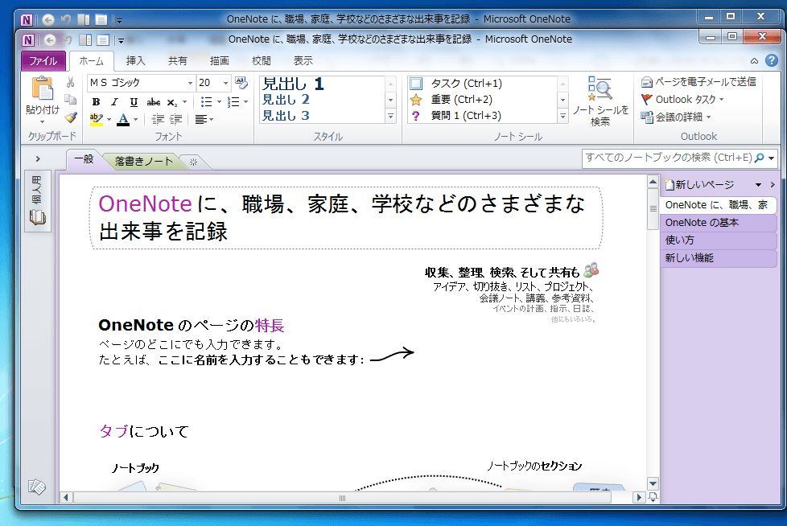Click ノート シールを検索 button
Screen dimensions: 787x526
coord(600,102)
